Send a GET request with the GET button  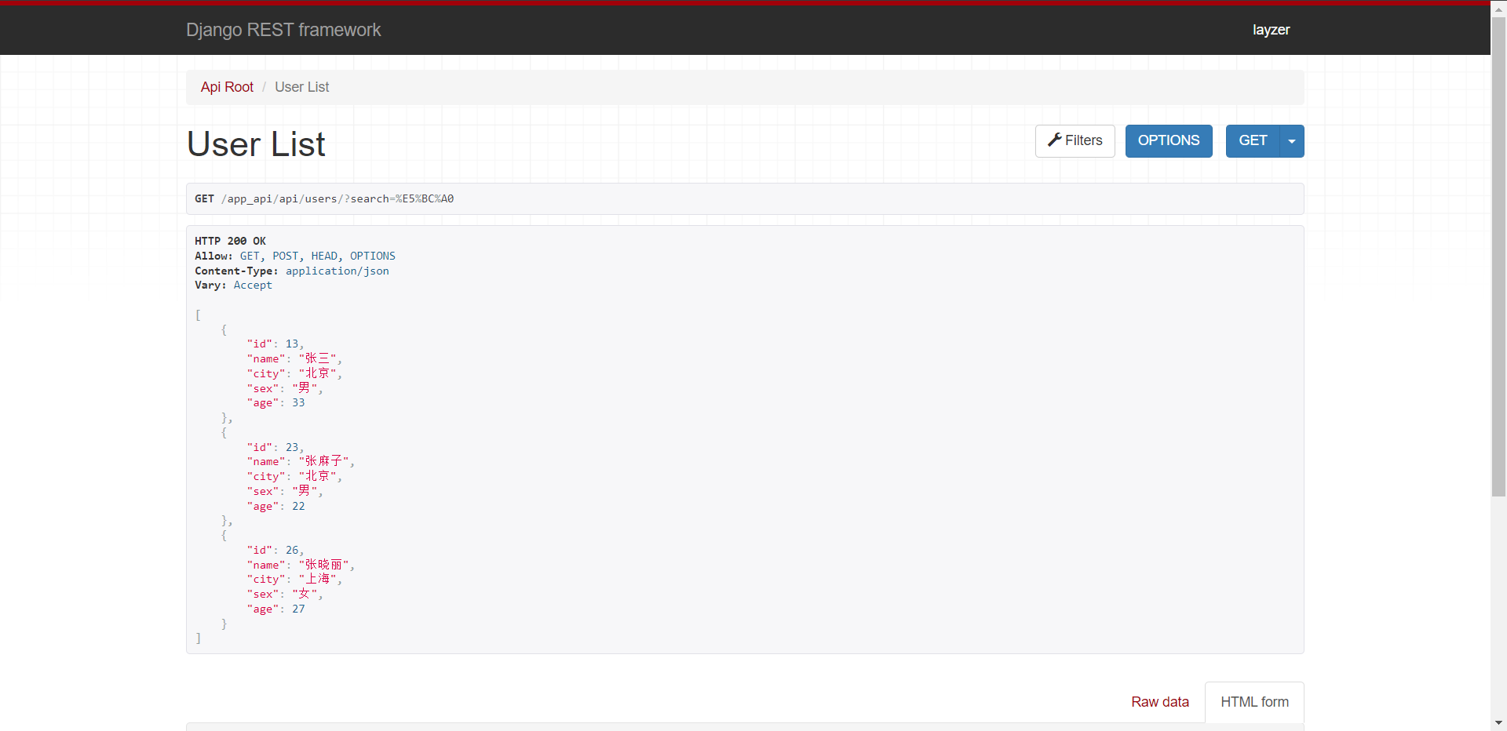pos(1253,141)
